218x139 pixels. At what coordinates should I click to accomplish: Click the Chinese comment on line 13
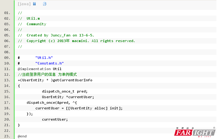47,74
